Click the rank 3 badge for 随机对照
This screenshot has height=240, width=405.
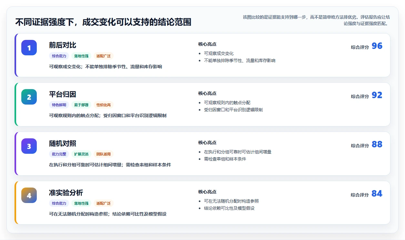pyautogui.click(x=29, y=146)
